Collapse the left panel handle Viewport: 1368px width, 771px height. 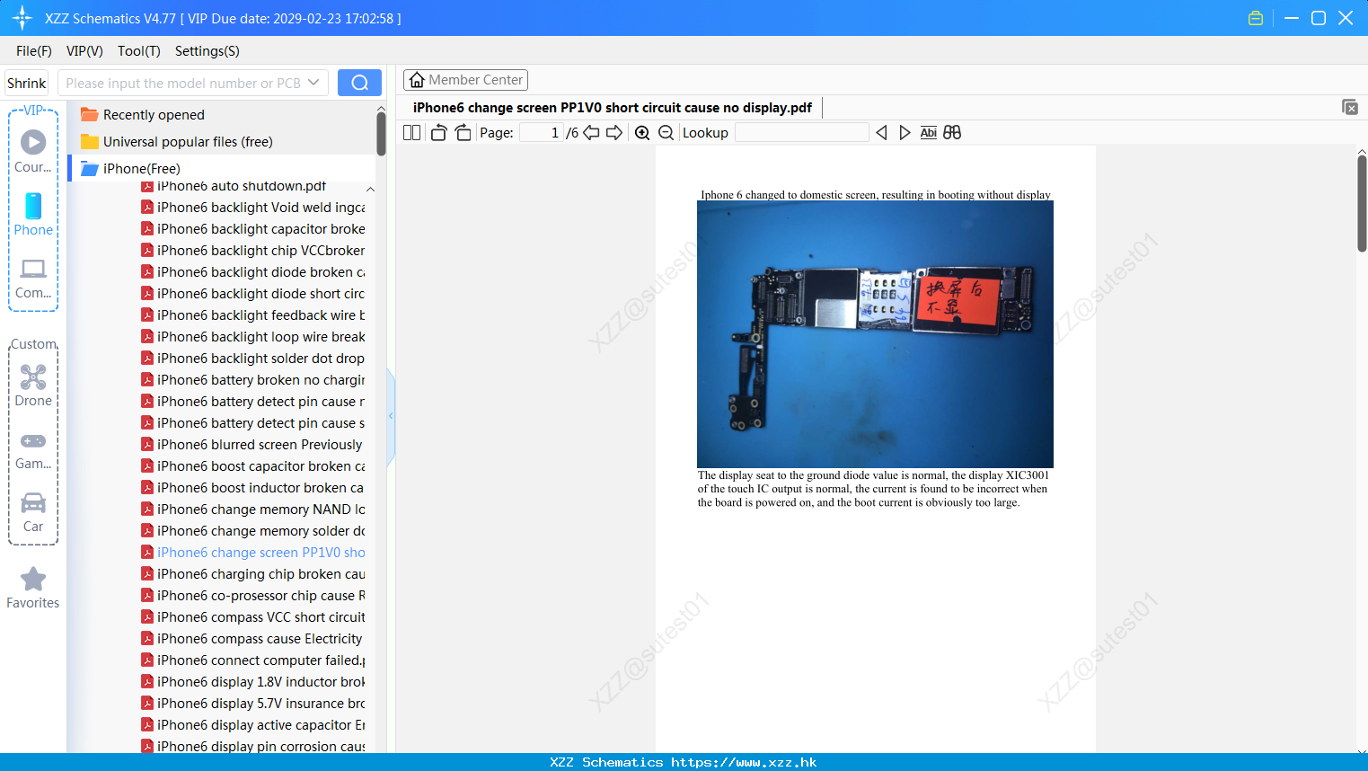pyautogui.click(x=391, y=416)
